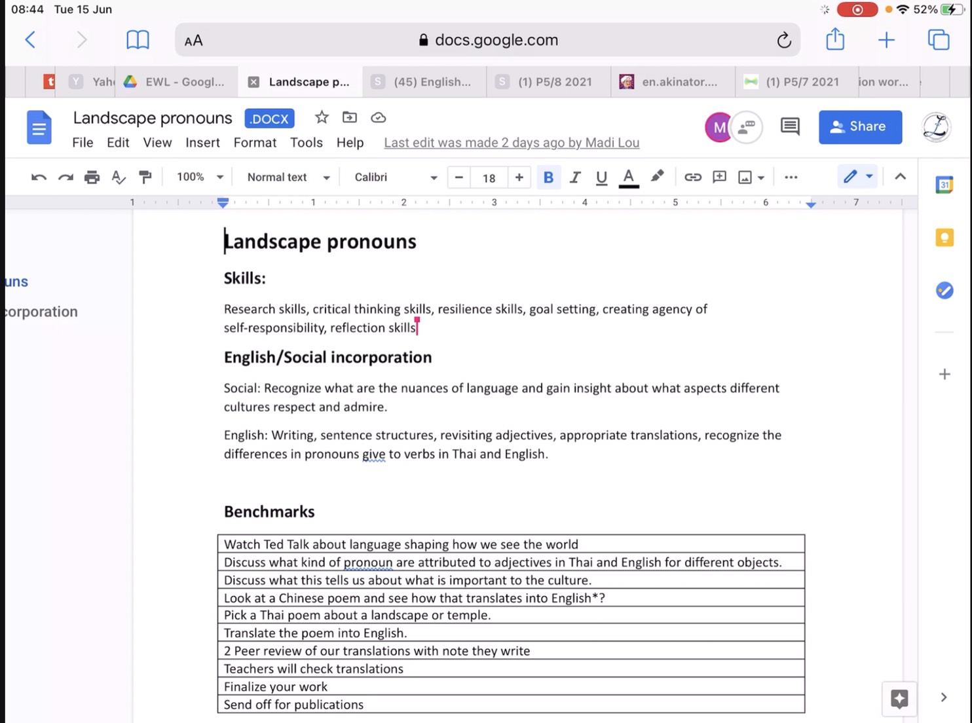This screenshot has height=723, width=972.
Task: Open the Edit menu
Action: (118, 143)
